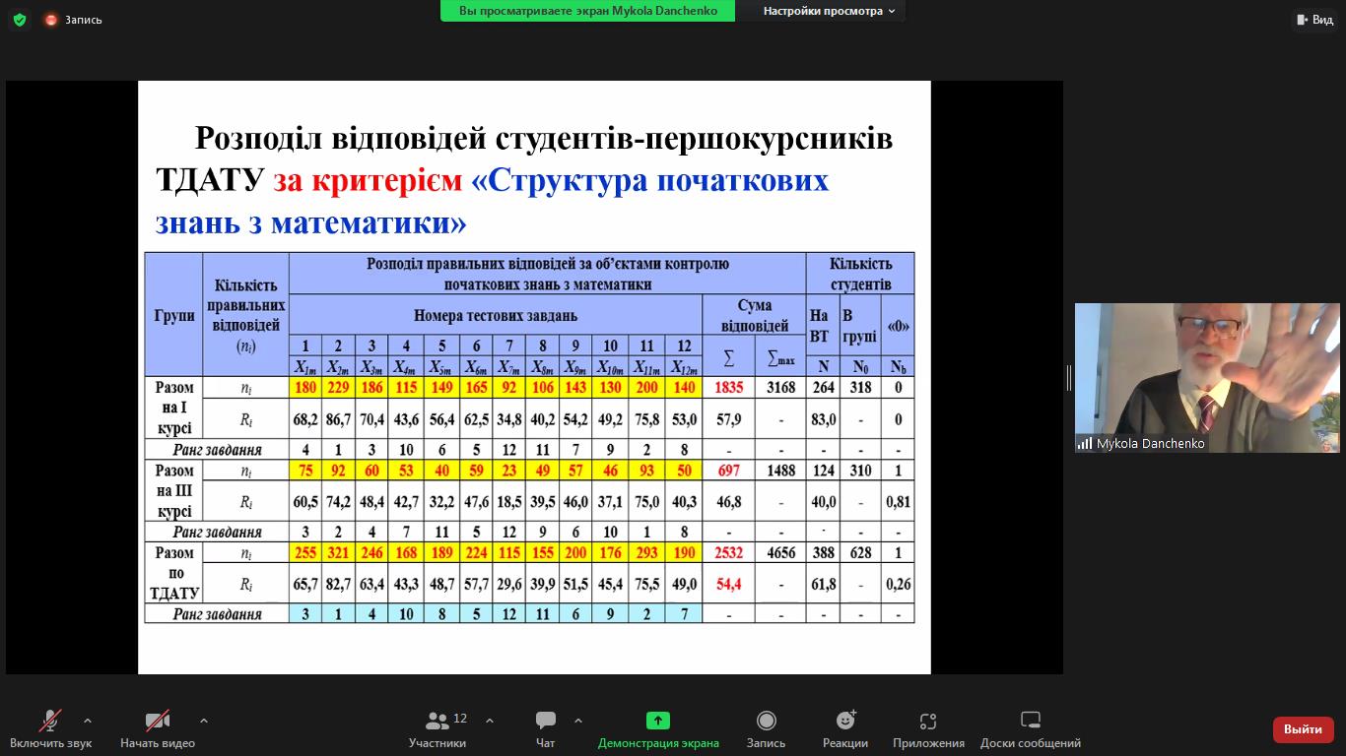Click the «Разом на I курсі» row label
The width and height of the screenshot is (1346, 756).
tap(174, 408)
